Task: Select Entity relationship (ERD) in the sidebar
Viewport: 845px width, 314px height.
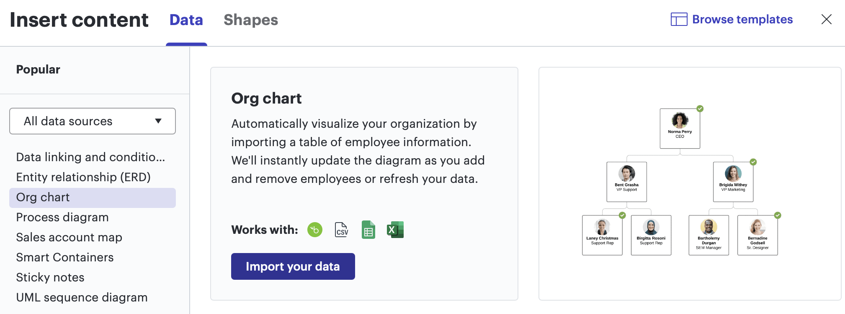Action: point(83,177)
